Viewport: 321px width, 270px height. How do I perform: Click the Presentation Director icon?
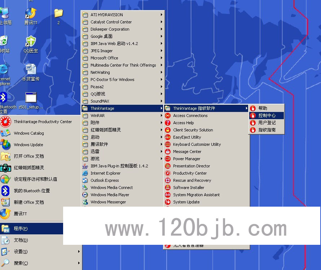click(168, 166)
